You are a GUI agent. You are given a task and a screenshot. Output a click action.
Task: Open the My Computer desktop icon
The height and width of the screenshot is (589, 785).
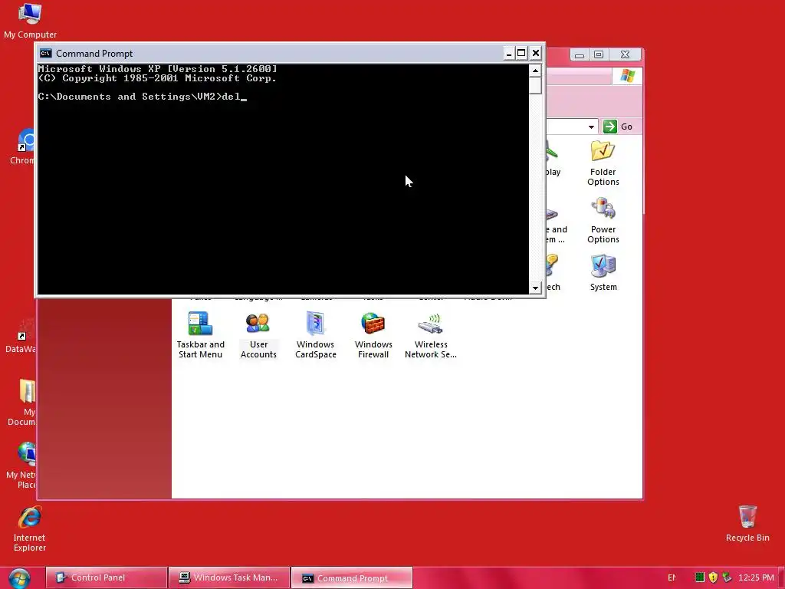coord(30,21)
